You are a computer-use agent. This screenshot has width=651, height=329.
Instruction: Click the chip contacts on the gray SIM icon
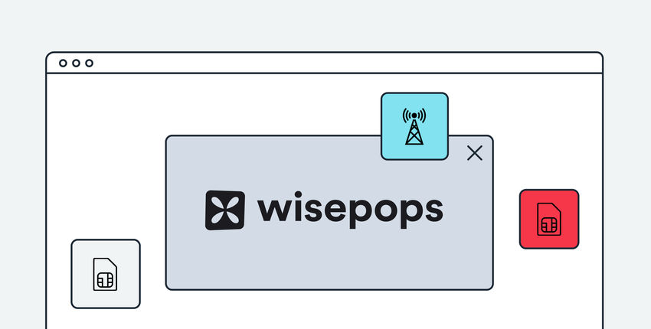pyautogui.click(x=105, y=280)
